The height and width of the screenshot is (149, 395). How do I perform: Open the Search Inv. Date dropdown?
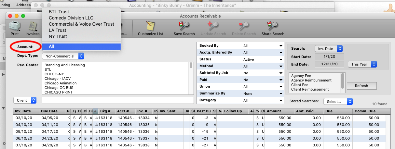329,49
